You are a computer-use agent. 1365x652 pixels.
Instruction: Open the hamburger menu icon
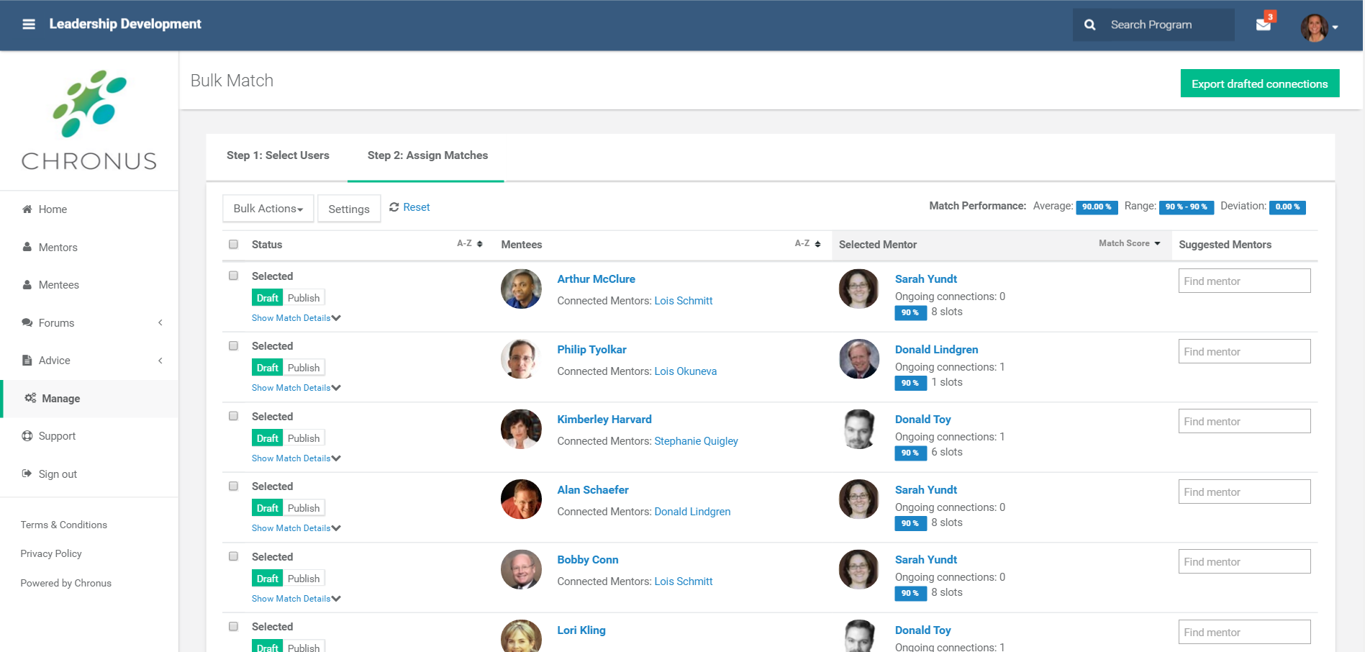click(29, 24)
